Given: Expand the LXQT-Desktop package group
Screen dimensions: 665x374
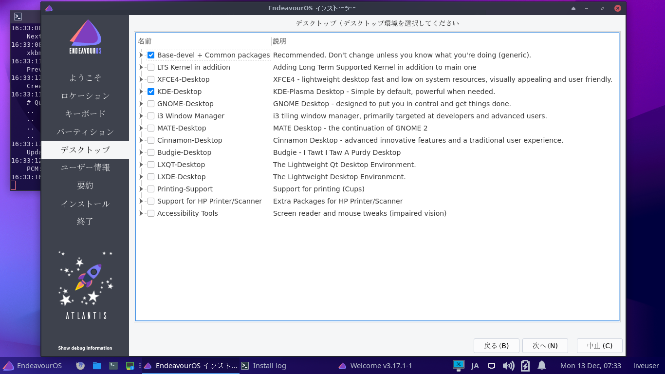Looking at the screenshot, I should point(141,165).
